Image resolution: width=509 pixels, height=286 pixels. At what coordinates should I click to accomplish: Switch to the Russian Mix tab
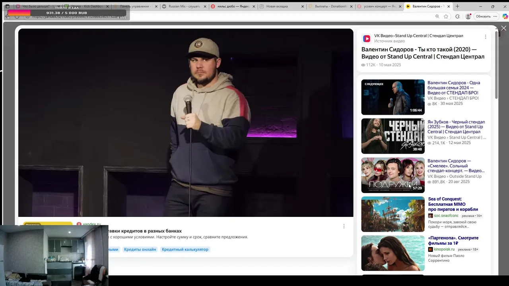coord(184,6)
